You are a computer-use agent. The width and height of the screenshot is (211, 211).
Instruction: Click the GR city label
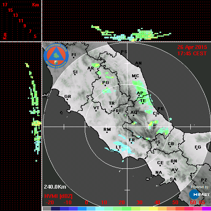click(x=68, y=97)
